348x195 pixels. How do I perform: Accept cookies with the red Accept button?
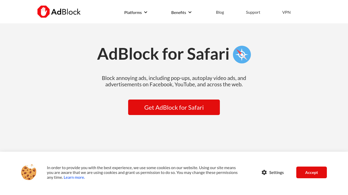(x=312, y=172)
